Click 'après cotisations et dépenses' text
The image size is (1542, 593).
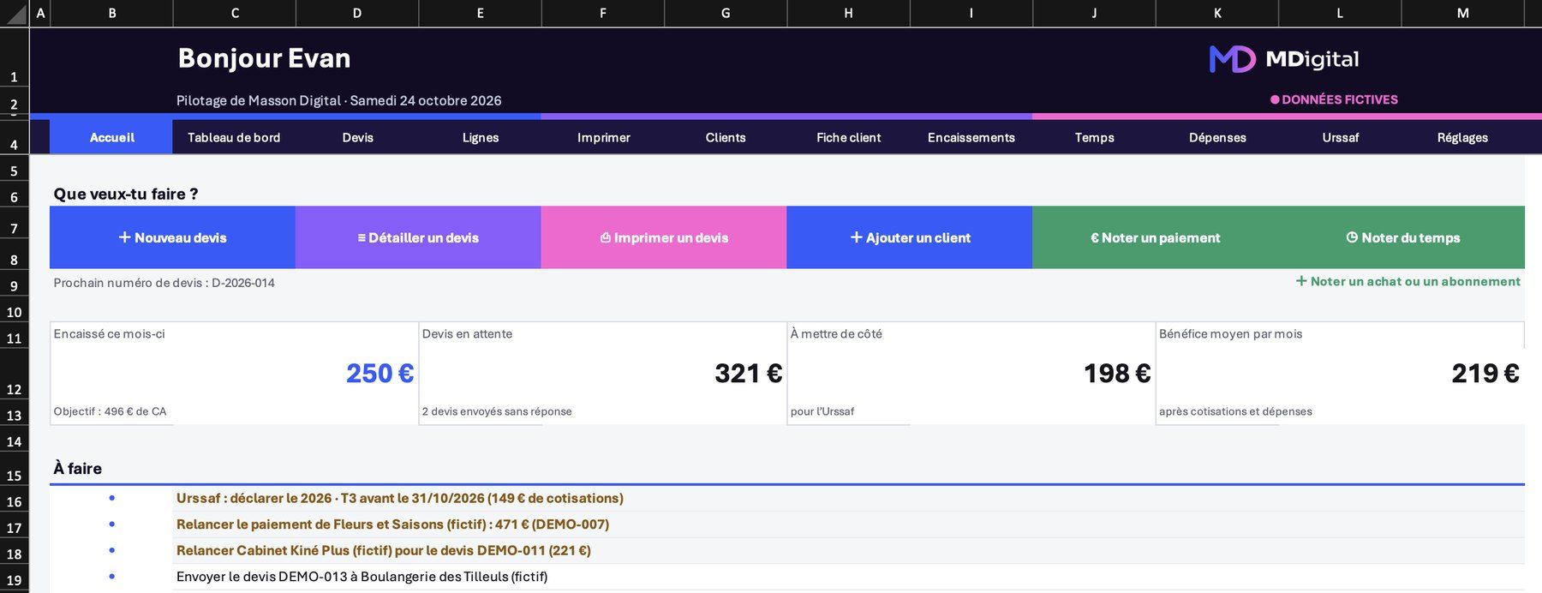(1235, 411)
